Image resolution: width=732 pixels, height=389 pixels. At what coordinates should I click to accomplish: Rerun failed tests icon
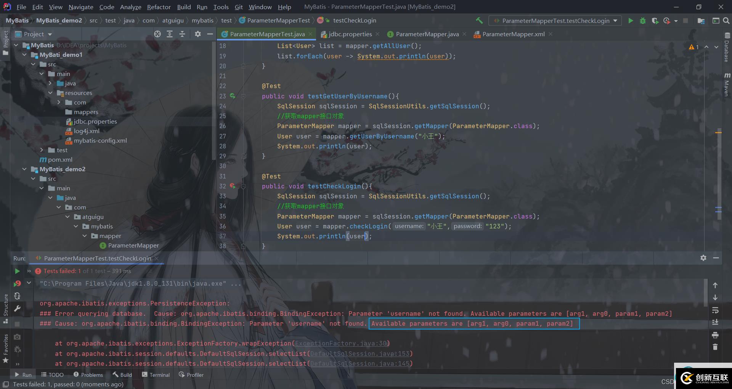(x=17, y=283)
